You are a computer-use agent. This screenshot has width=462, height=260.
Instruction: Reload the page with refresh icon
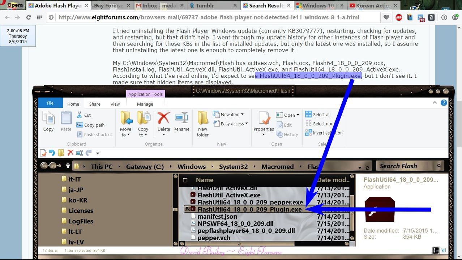click(28, 17)
